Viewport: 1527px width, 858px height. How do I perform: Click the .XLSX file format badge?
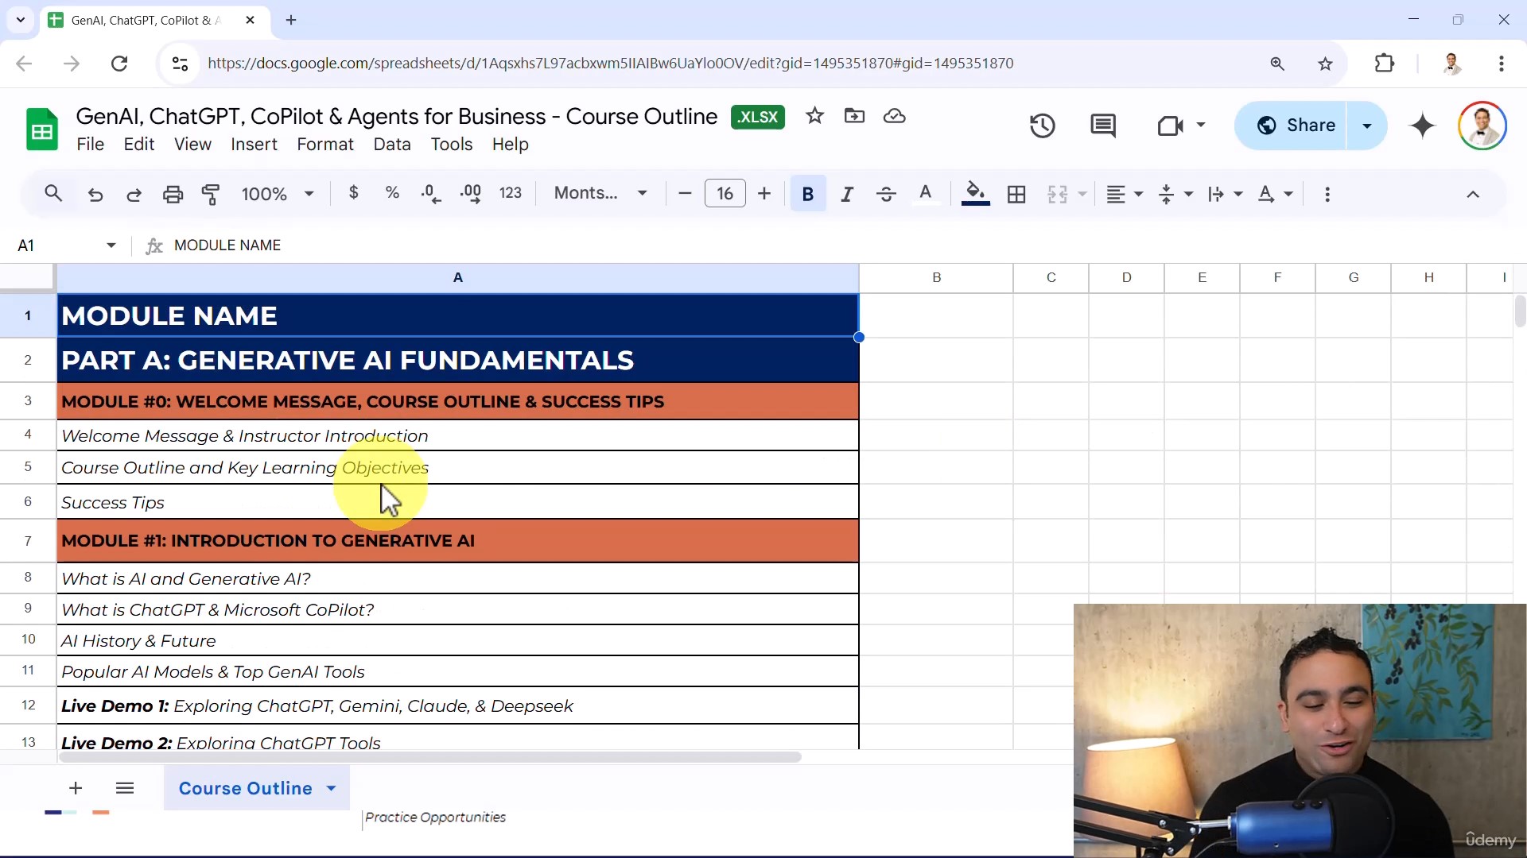click(x=758, y=117)
